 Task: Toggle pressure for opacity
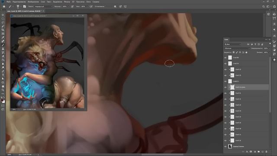[x=72, y=6]
